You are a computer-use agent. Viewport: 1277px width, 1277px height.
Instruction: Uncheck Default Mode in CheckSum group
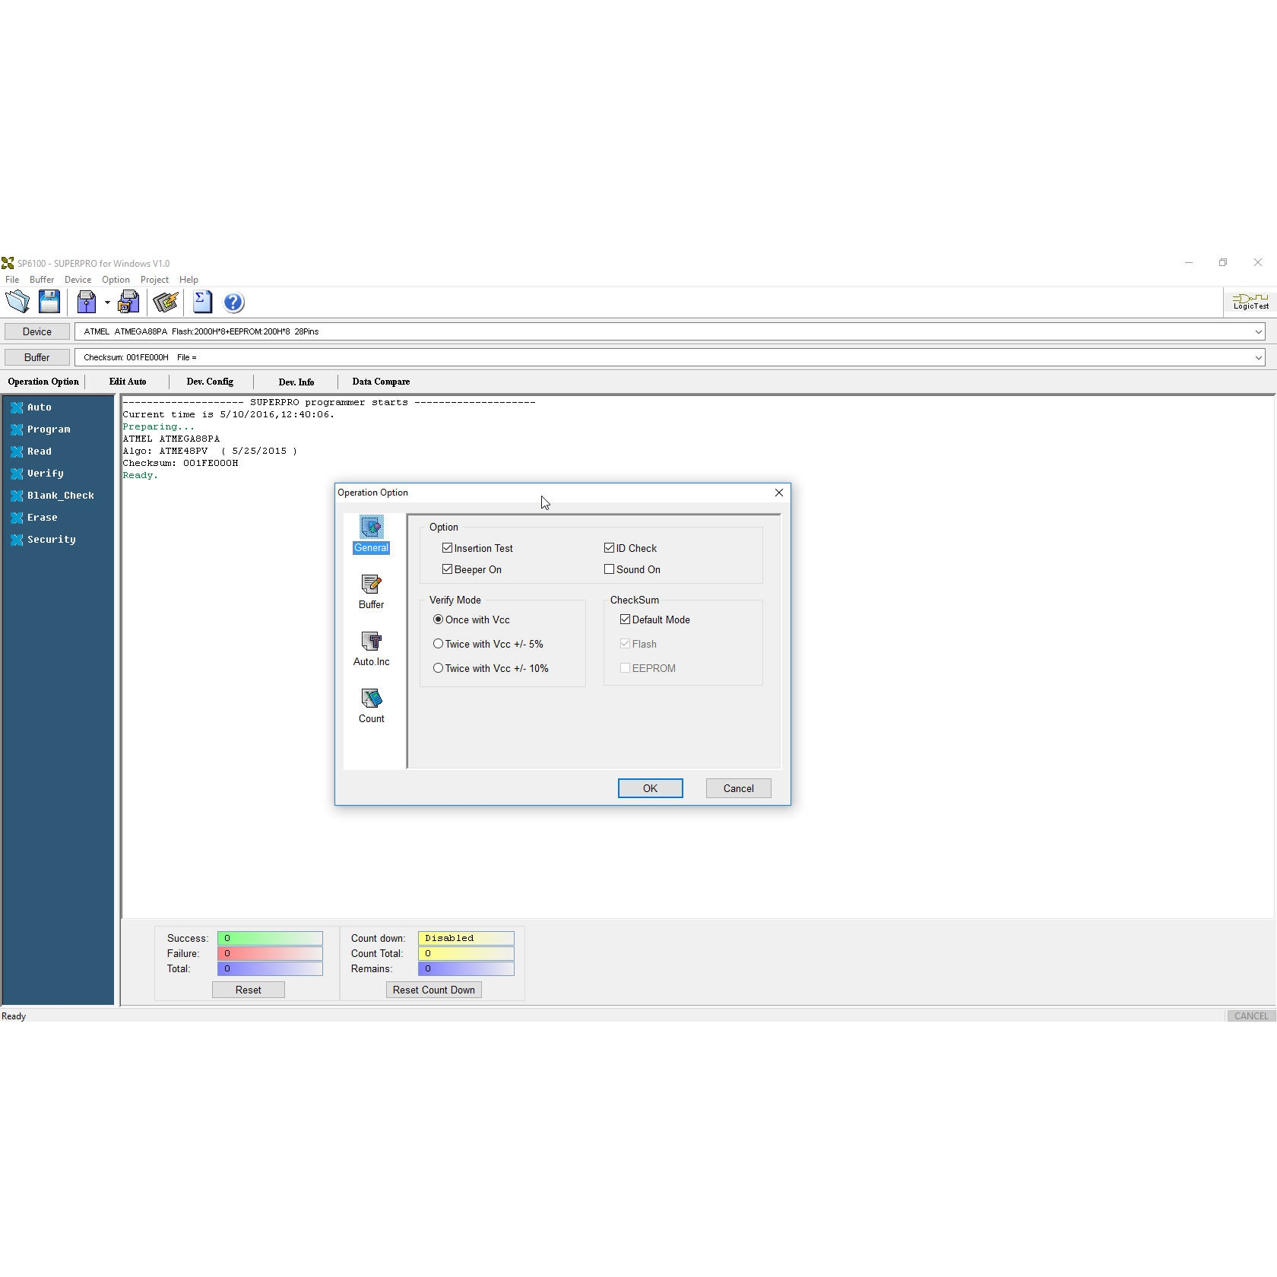[x=625, y=619]
